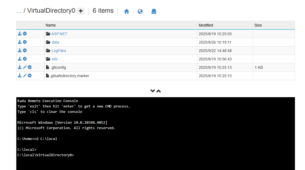Click the site modified date 2025/8/19 10:56:43
This screenshot has height=170, width=305.
tap(215, 59)
